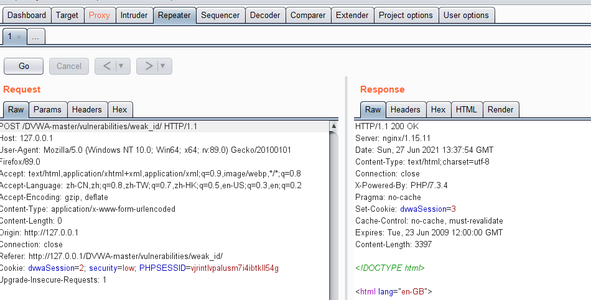Go back to previous request in history
Image resolution: width=591 pixels, height=300 pixels.
pyautogui.click(x=106, y=66)
